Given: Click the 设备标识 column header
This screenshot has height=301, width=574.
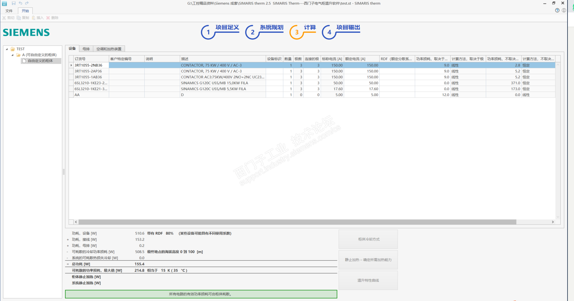Looking at the screenshot, I should click(274, 59).
